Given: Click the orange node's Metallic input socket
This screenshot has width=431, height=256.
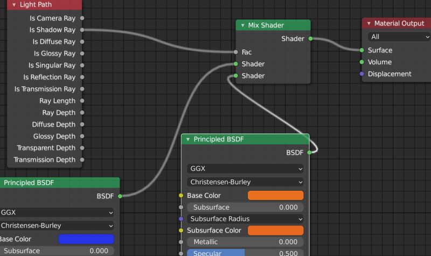Looking at the screenshot, I should 181,242.
